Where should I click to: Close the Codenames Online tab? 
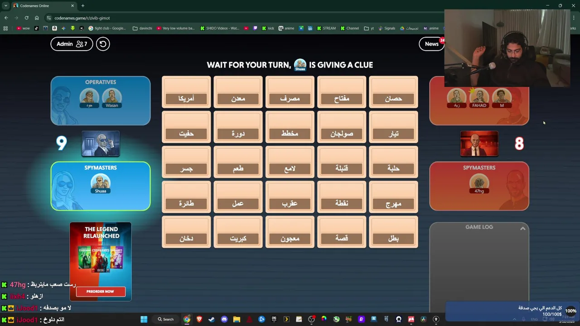(x=72, y=6)
